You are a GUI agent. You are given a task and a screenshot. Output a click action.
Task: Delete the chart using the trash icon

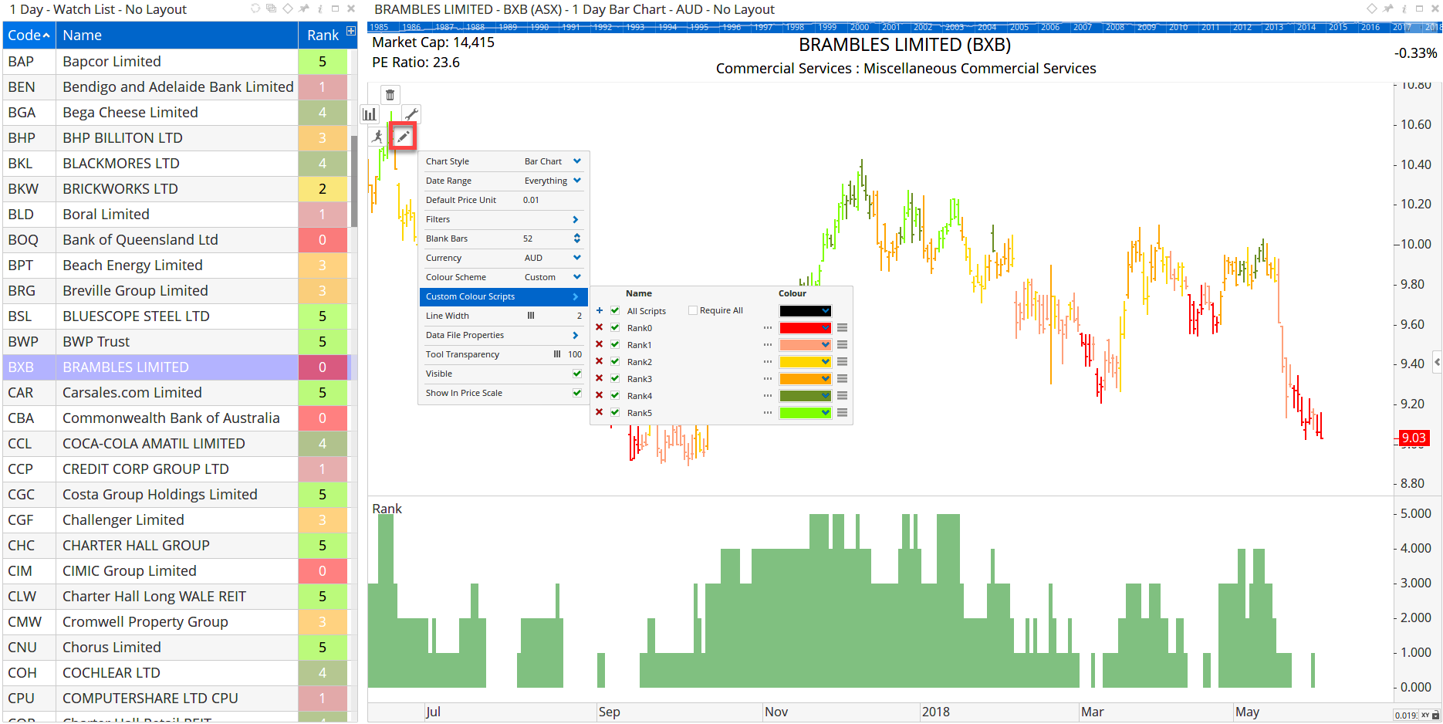390,94
